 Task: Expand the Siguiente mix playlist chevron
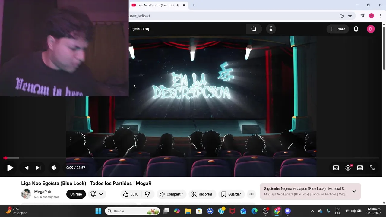click(x=354, y=191)
